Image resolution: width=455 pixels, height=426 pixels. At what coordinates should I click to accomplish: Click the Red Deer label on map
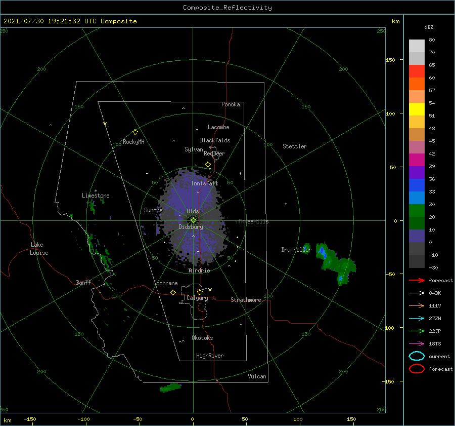click(x=214, y=153)
